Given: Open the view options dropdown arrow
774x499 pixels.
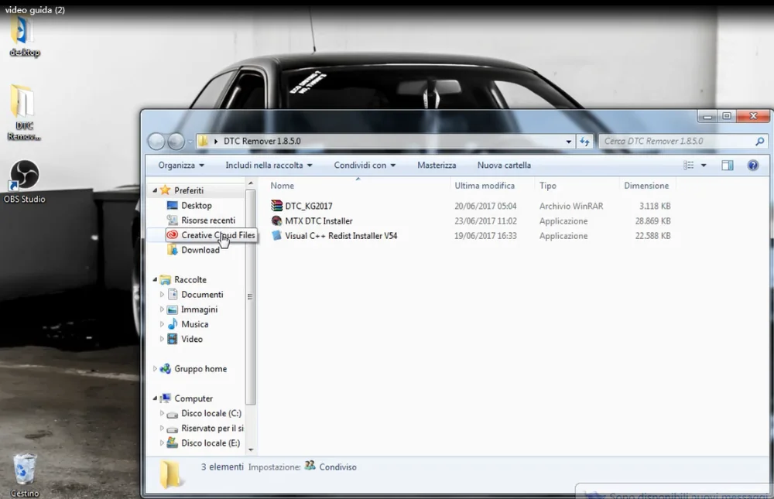Looking at the screenshot, I should click(x=704, y=166).
